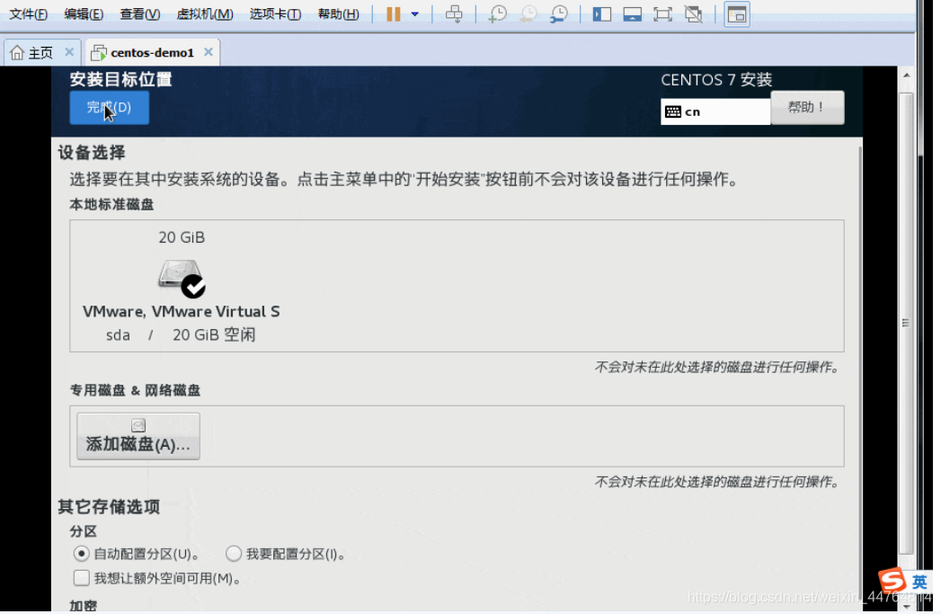Click the send Ctrl+Alt+Del icon
The width and height of the screenshot is (941, 614).
[x=454, y=13]
